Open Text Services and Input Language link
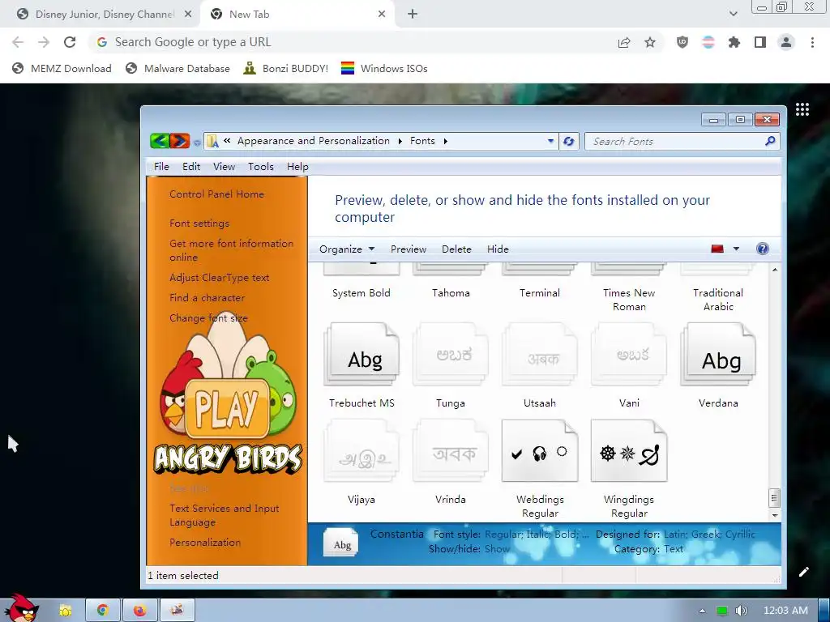Image resolution: width=830 pixels, height=622 pixels. [x=224, y=515]
